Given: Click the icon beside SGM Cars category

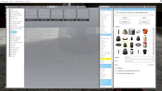Looking at the screenshot, I should click(x=10, y=30).
